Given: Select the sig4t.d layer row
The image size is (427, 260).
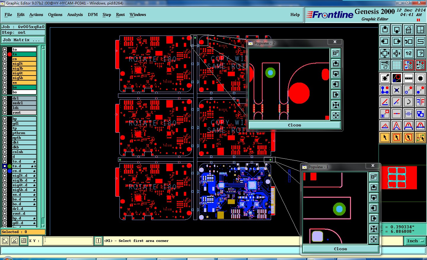Looking at the screenshot, I should coord(24,185).
